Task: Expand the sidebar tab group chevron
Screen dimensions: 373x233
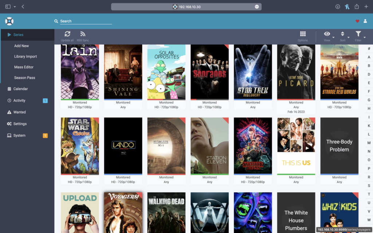Action: [15, 7]
